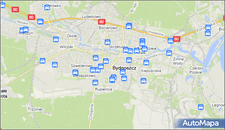Select the Fordońska street label
This screenshot has width=225, height=130.
click(206, 27)
